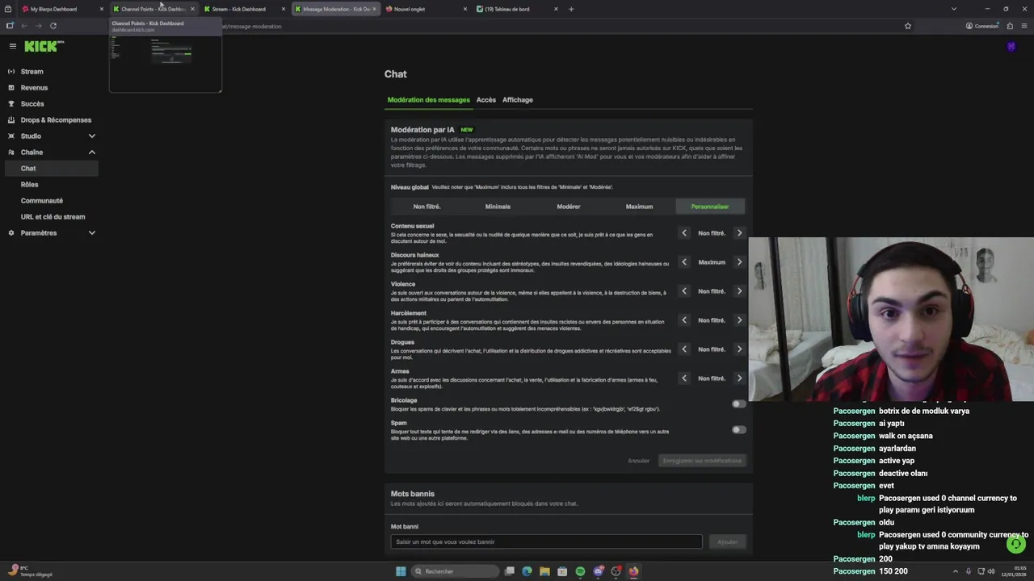List all open browser tabs
This screenshot has width=1034, height=581.
point(953,9)
